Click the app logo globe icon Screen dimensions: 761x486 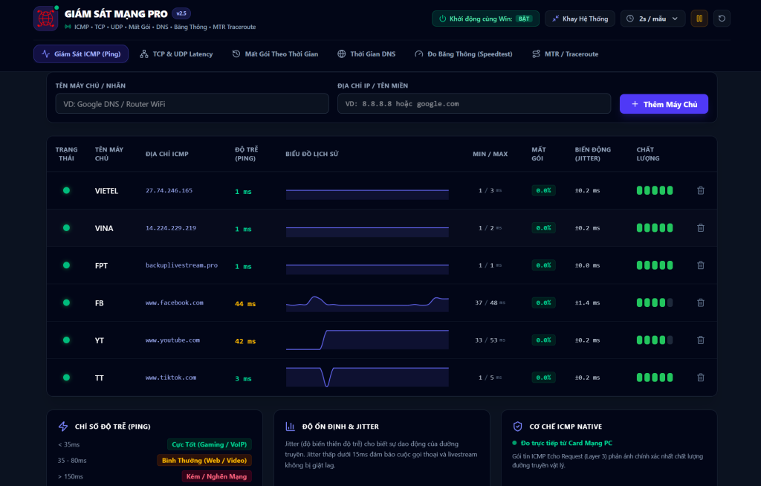coord(45,19)
